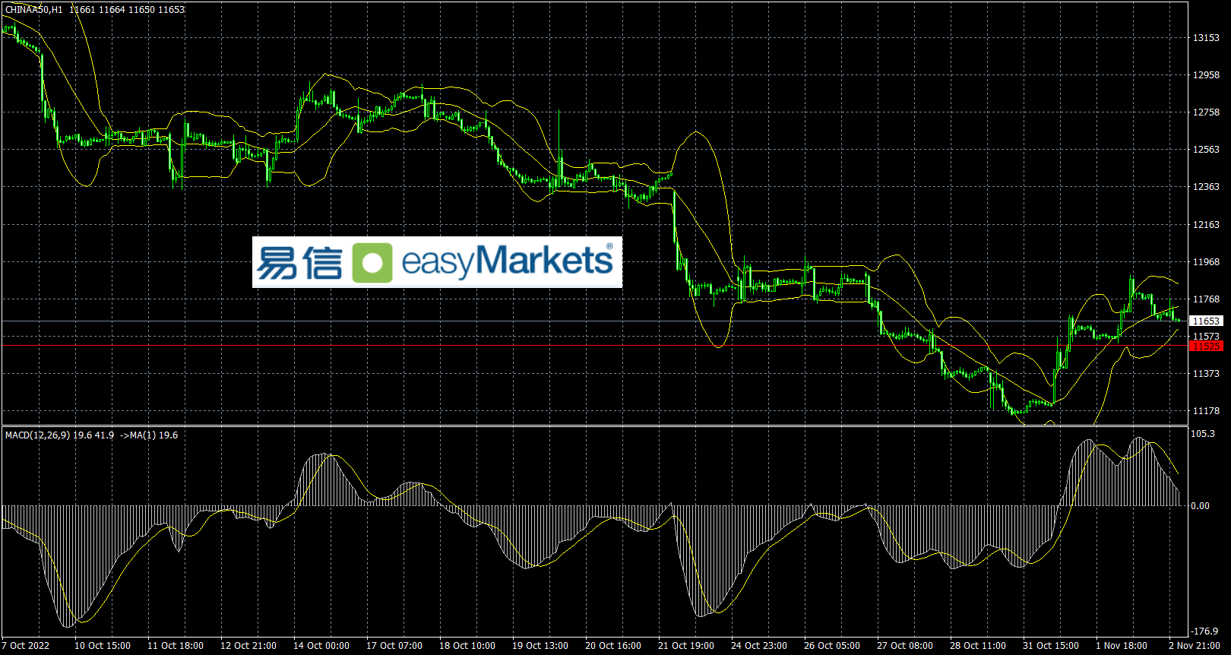The width and height of the screenshot is (1231, 655).
Task: Click the MACD -176.9 scale label
Action: (1204, 631)
